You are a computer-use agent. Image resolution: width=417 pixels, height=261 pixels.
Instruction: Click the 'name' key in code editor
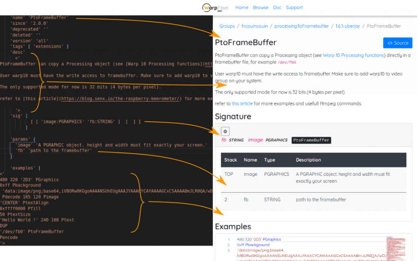click(x=18, y=18)
